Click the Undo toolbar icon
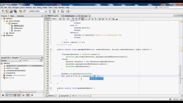183x103 pixels. click(x=21, y=11)
